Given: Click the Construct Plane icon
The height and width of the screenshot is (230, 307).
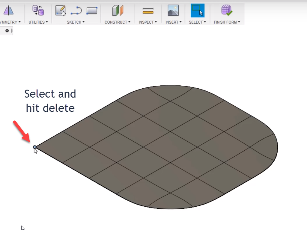Looking at the screenshot, I should 117,10.
